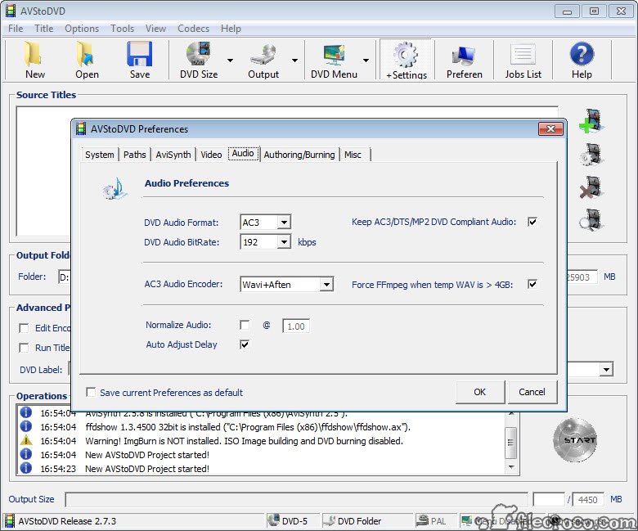Screen dimensions: 638x531
Task: Click the warning icon for ImgBurn message
Action: click(x=26, y=440)
